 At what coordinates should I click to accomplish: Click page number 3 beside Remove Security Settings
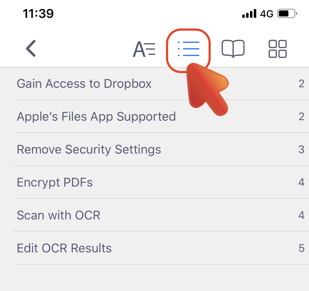301,149
